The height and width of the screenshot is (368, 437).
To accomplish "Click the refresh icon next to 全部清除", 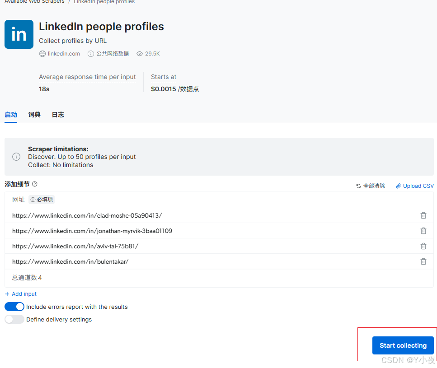I will [359, 186].
